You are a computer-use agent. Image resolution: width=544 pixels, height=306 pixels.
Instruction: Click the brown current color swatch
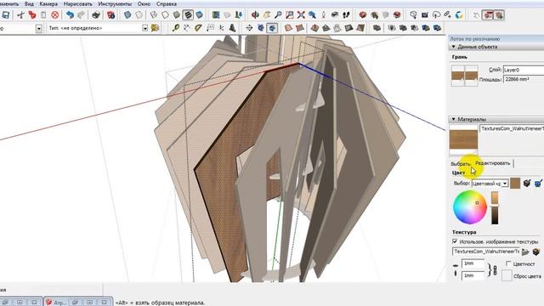(x=515, y=184)
